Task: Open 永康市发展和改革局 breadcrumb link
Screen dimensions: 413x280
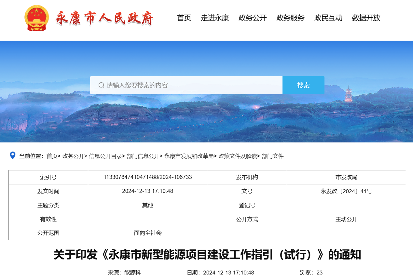Action: pyautogui.click(x=189, y=156)
